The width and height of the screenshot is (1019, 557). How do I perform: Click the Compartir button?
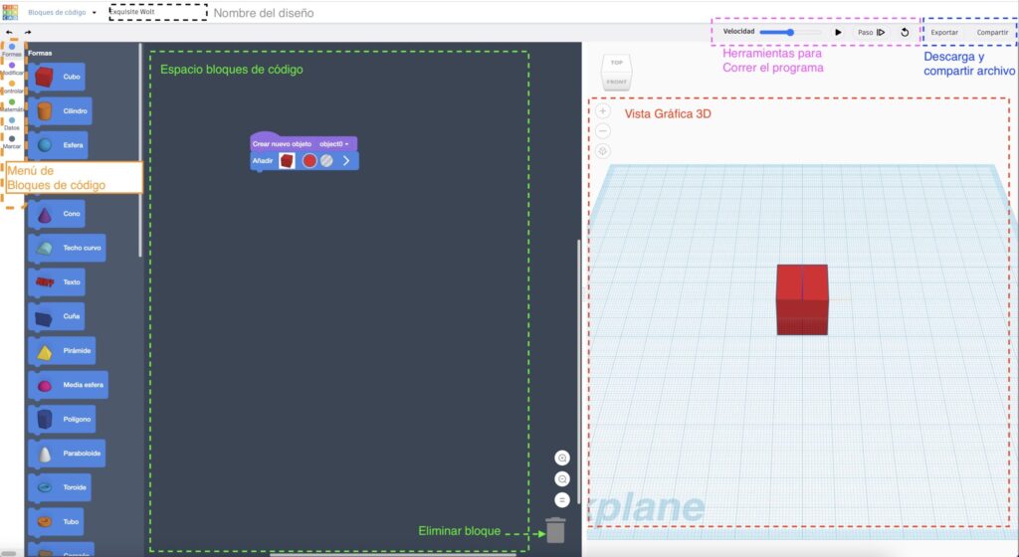tap(992, 32)
